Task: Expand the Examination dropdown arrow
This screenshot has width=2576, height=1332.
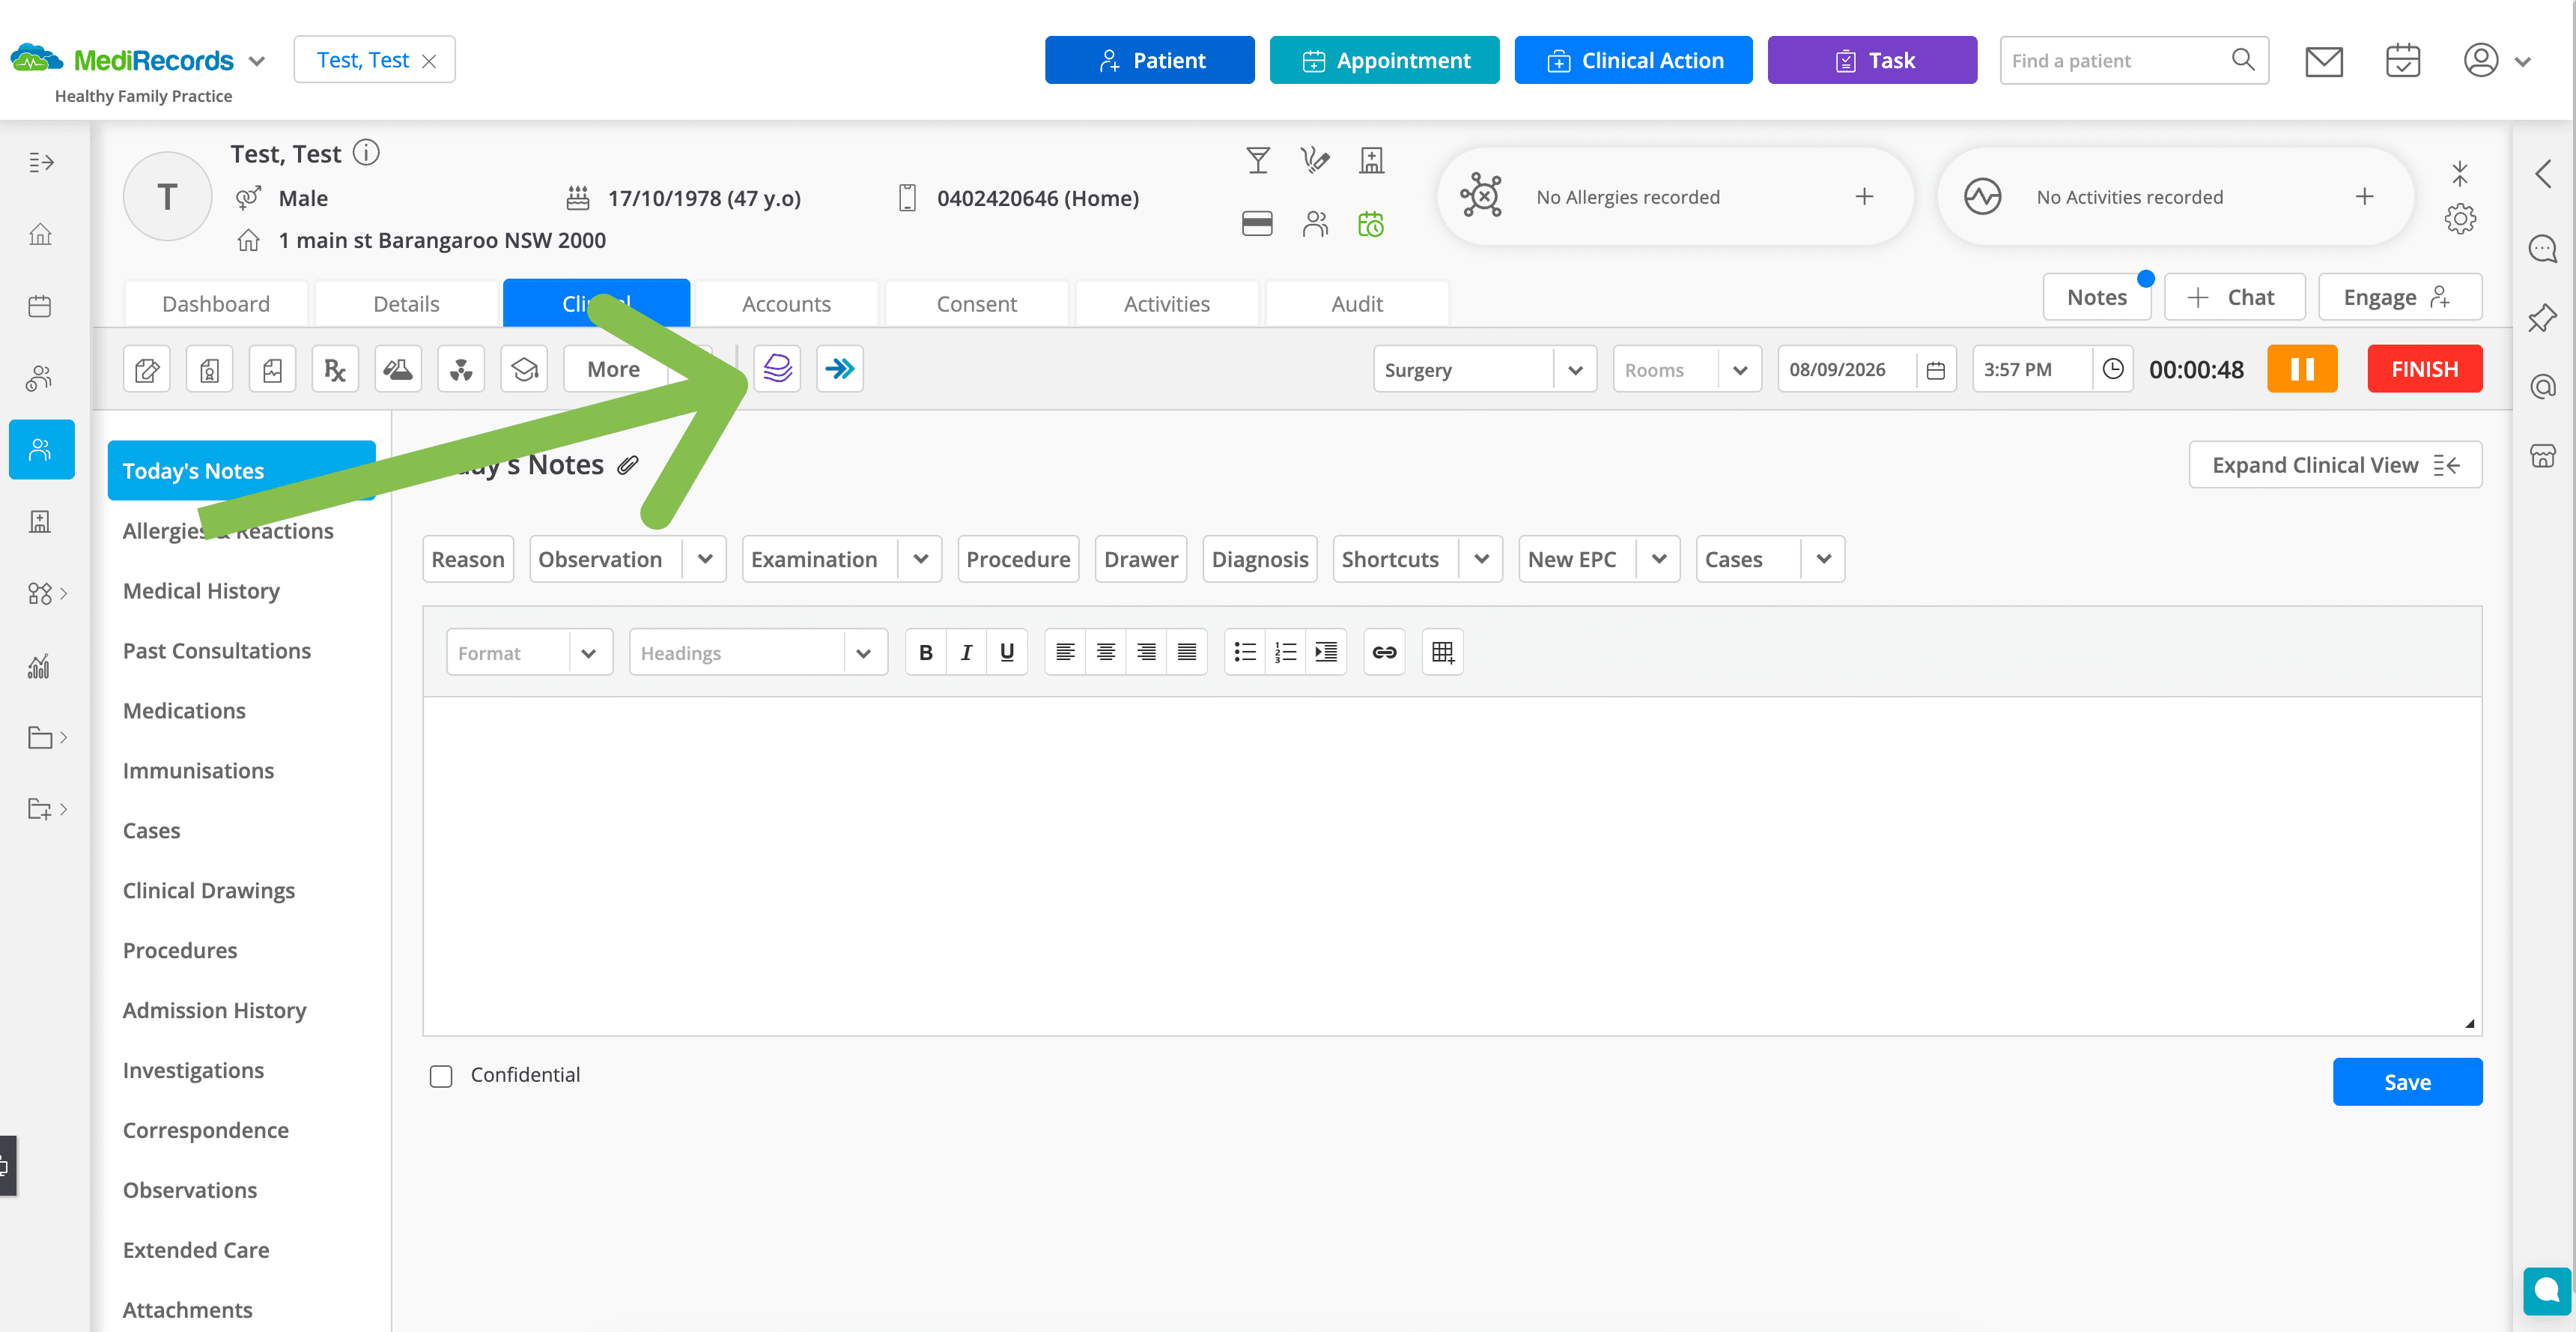Action: coord(921,560)
